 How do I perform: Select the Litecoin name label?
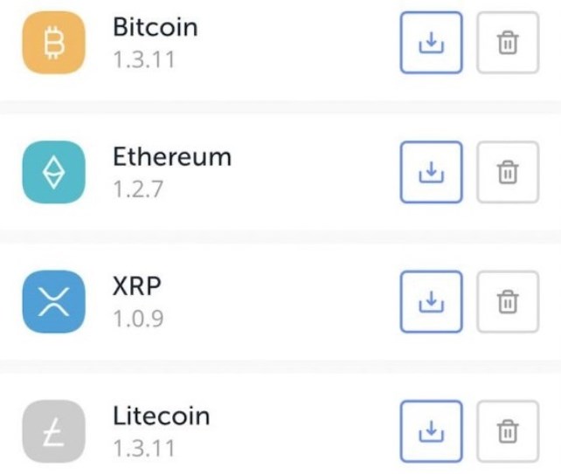coord(162,416)
